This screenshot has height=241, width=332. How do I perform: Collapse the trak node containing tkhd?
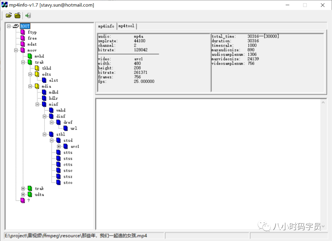pos(23,62)
